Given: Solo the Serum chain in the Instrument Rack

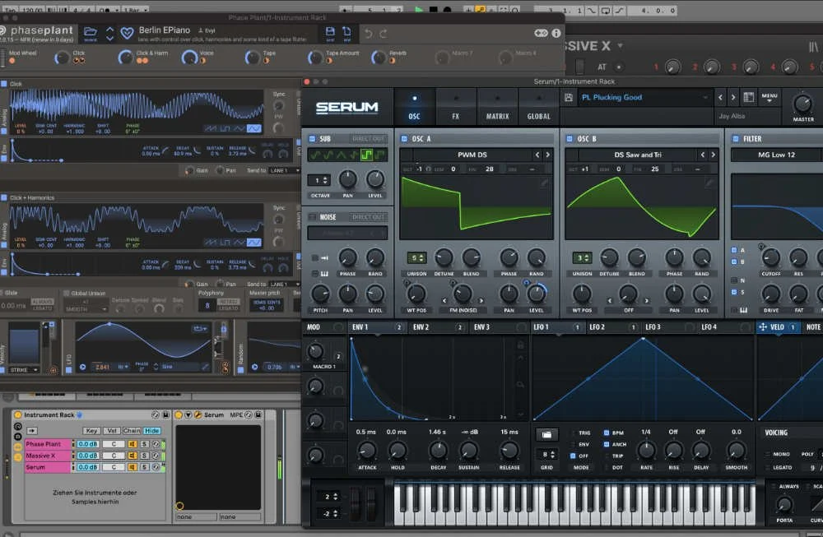Looking at the screenshot, I should pos(145,466).
